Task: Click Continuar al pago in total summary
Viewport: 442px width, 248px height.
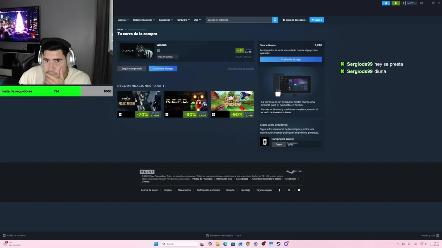Action: [291, 59]
